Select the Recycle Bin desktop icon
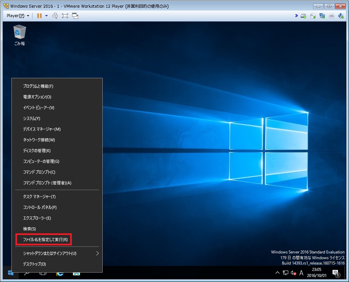 coord(19,35)
